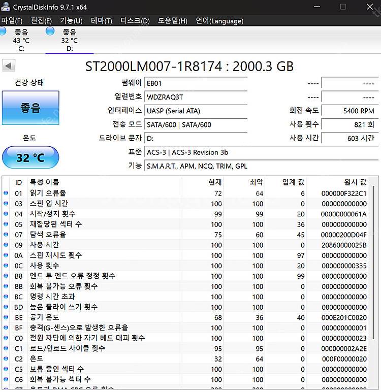The height and width of the screenshot is (392, 381).
Task: Click raw value 000F00000020
Action: tap(344, 359)
